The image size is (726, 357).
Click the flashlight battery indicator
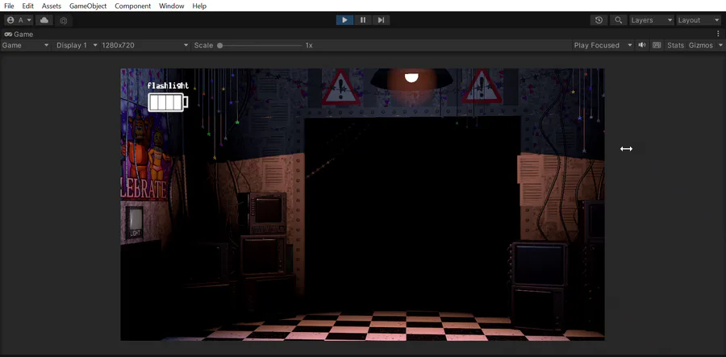click(168, 102)
